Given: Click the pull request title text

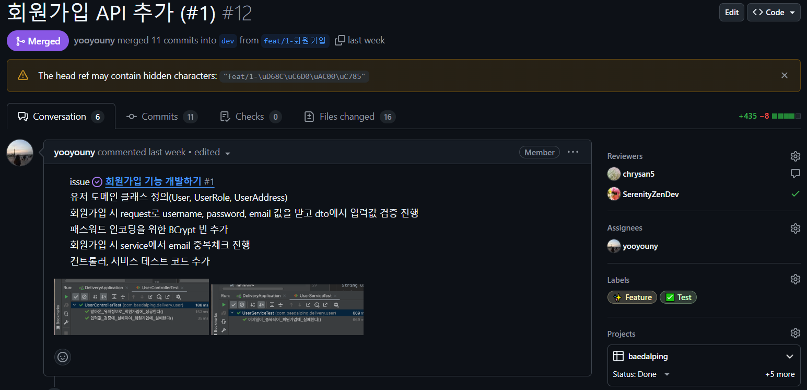Looking at the screenshot, I should 111,13.
